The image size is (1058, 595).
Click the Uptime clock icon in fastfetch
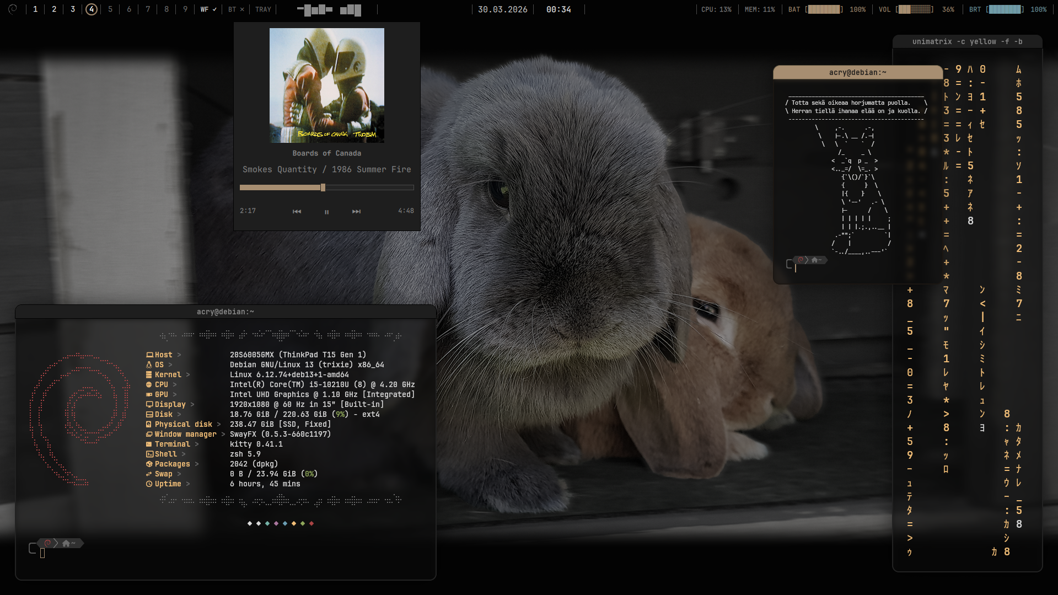tap(149, 484)
